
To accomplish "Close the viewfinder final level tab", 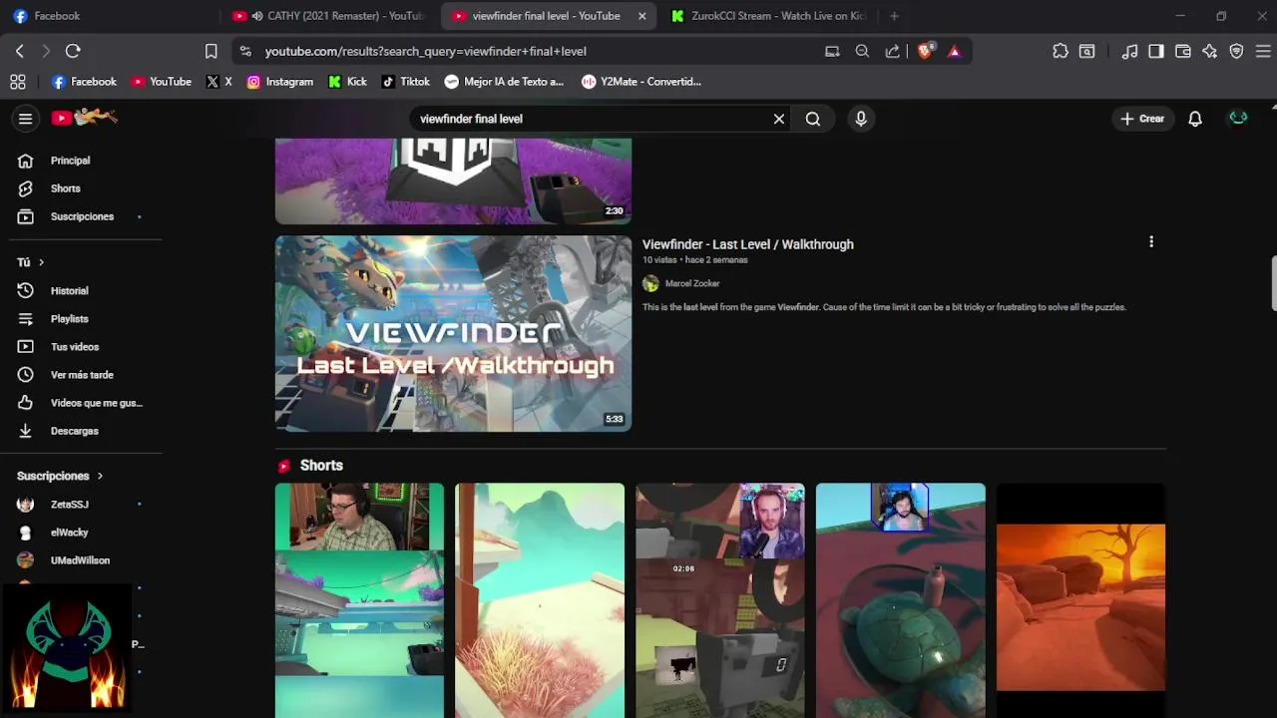I will (642, 16).
